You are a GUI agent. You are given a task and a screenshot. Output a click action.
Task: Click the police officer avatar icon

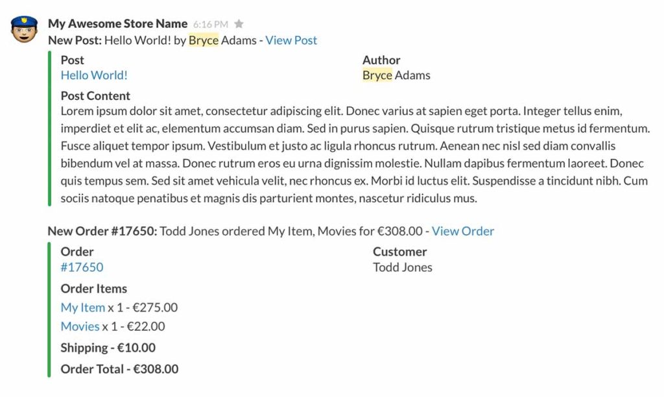pos(25,30)
